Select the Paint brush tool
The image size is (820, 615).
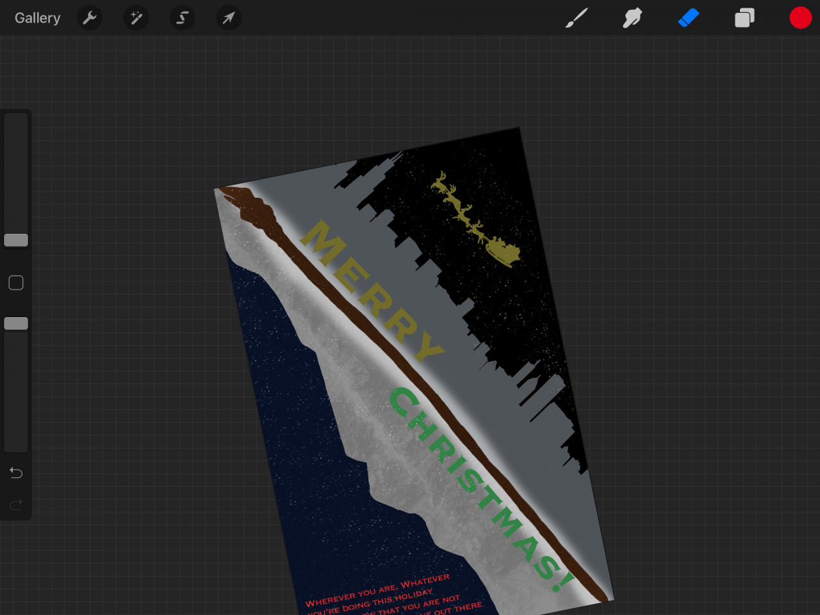point(577,18)
